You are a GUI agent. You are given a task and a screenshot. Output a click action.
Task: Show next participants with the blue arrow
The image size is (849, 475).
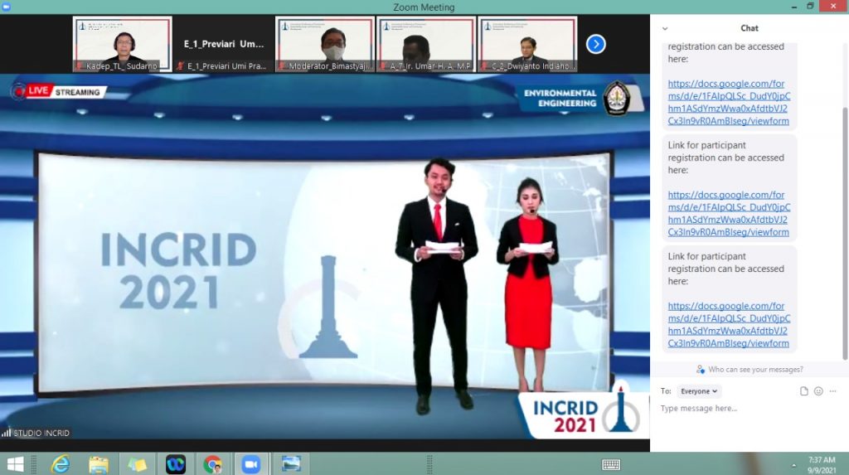595,44
